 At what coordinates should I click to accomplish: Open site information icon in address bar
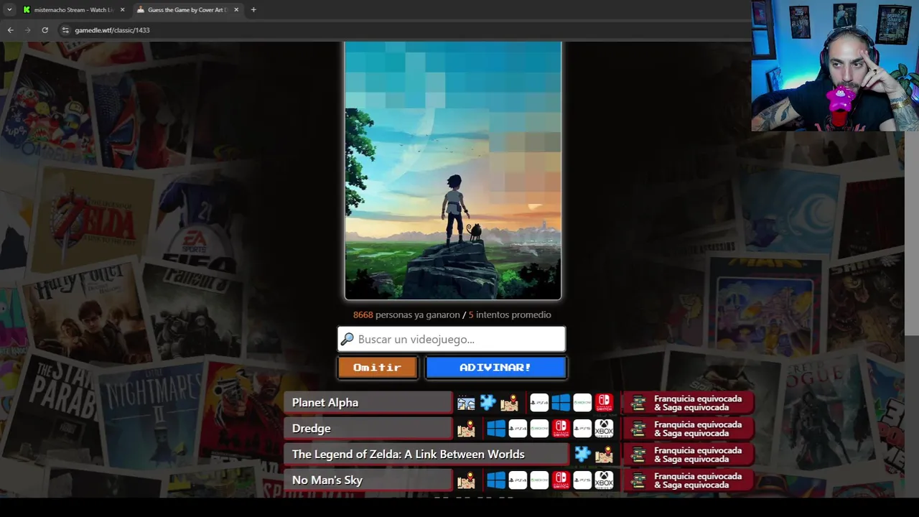(65, 30)
